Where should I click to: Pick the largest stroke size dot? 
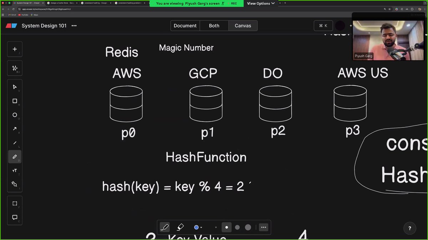[248, 227]
